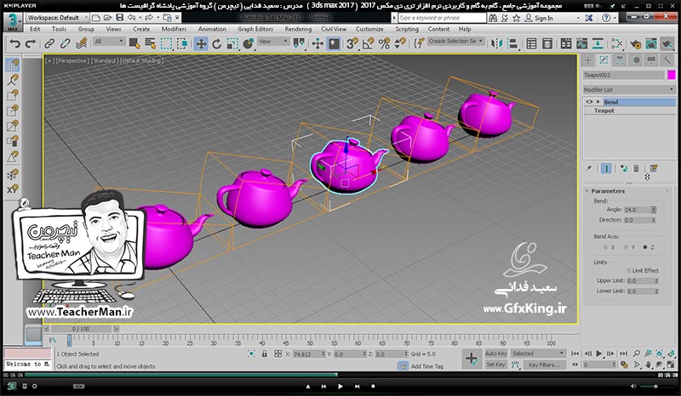Select the Select and Link tool
Image resolution: width=681 pixels, height=396 pixels.
(49, 43)
